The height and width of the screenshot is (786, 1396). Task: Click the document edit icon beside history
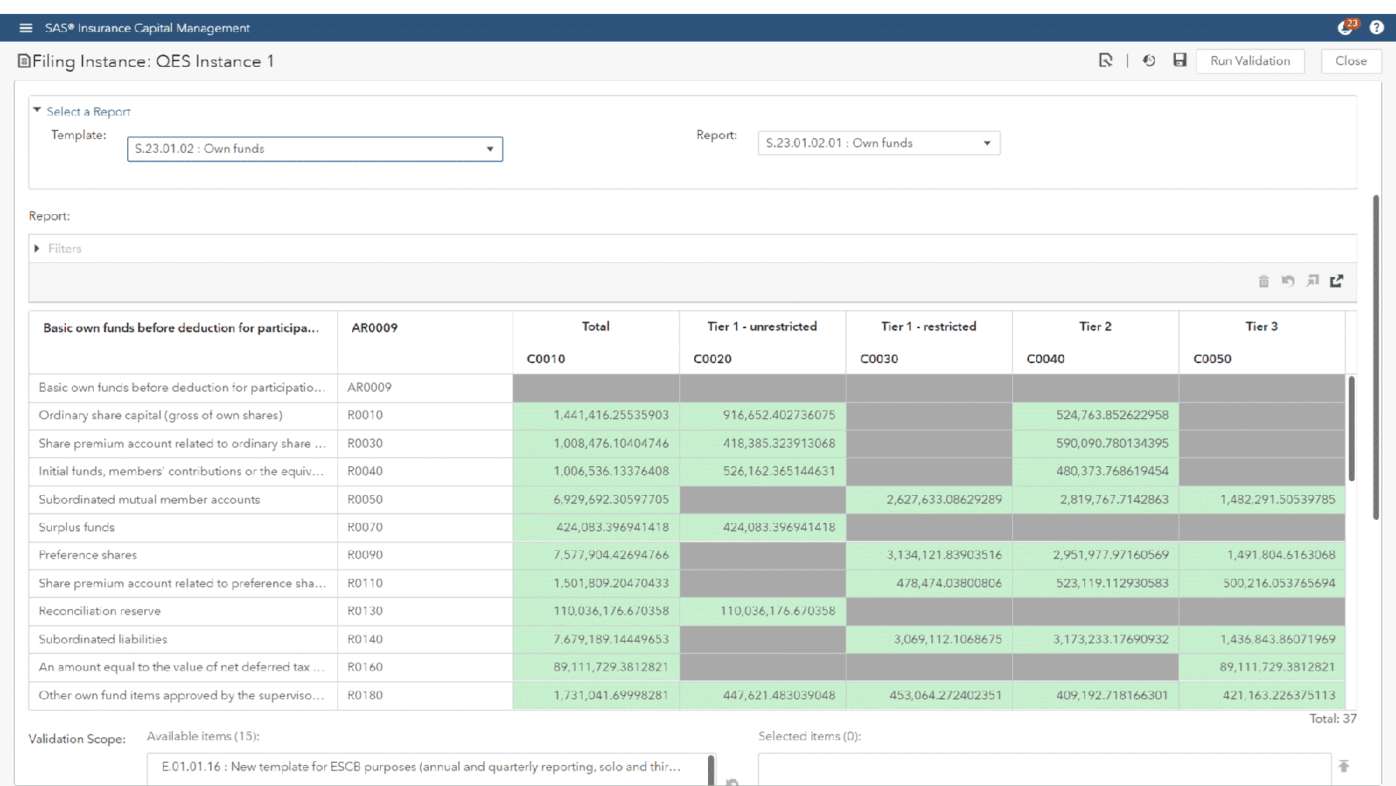[1106, 61]
